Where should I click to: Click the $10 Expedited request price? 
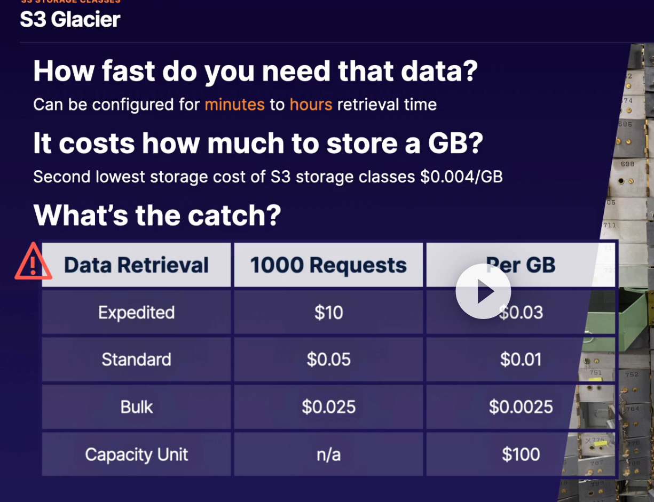(x=328, y=312)
